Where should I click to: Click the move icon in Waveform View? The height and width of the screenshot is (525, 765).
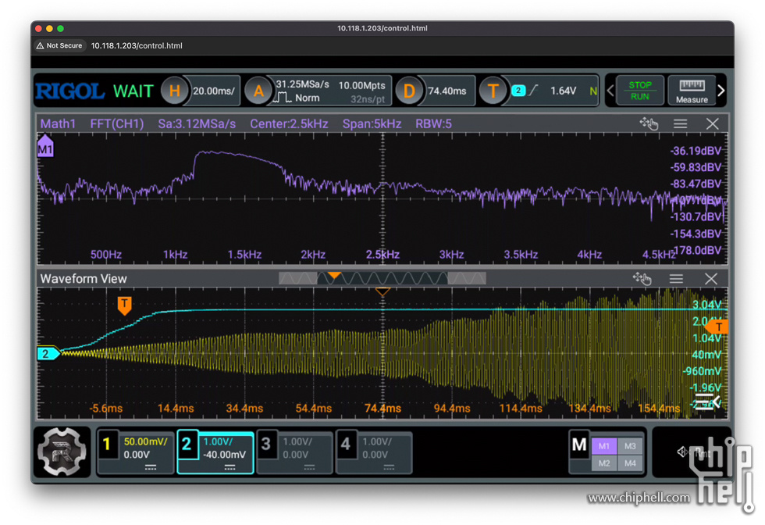(x=642, y=278)
